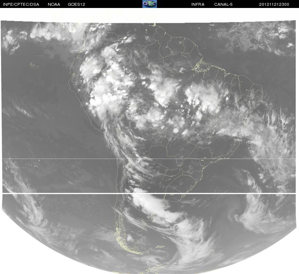The height and width of the screenshot is (274, 299).
Task: Click the NOAA label in header
Action: click(54, 4)
